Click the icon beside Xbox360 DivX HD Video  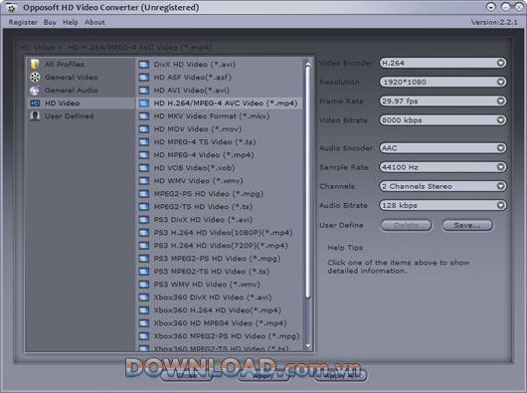coord(144,297)
